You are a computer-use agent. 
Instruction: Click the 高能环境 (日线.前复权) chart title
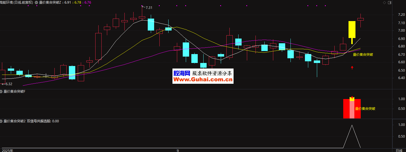[16, 2]
